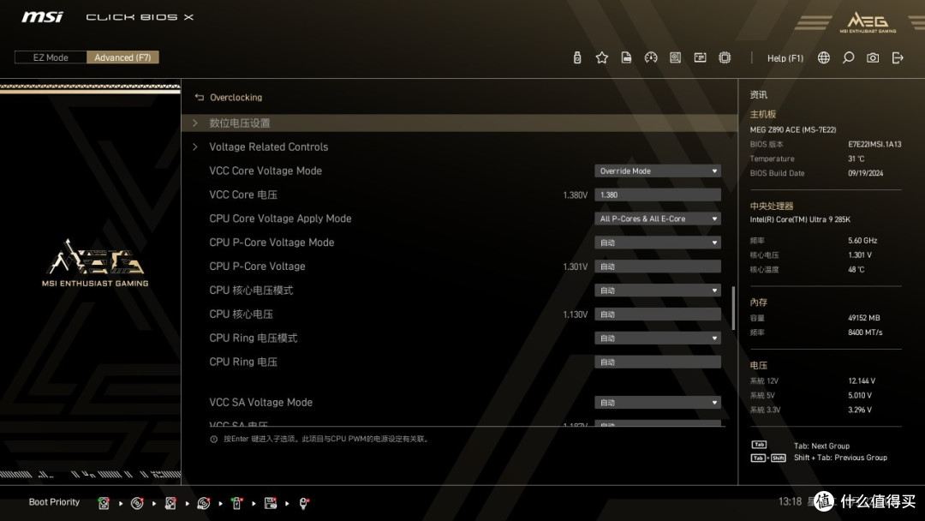
Task: Click the card-shaped toolbar icon
Action: pyautogui.click(x=701, y=57)
